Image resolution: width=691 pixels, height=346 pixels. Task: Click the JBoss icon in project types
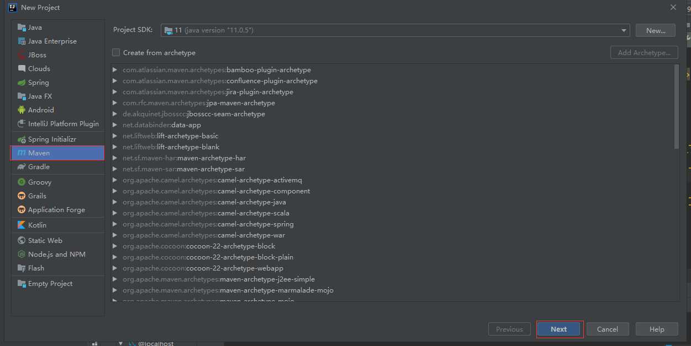[x=22, y=55]
